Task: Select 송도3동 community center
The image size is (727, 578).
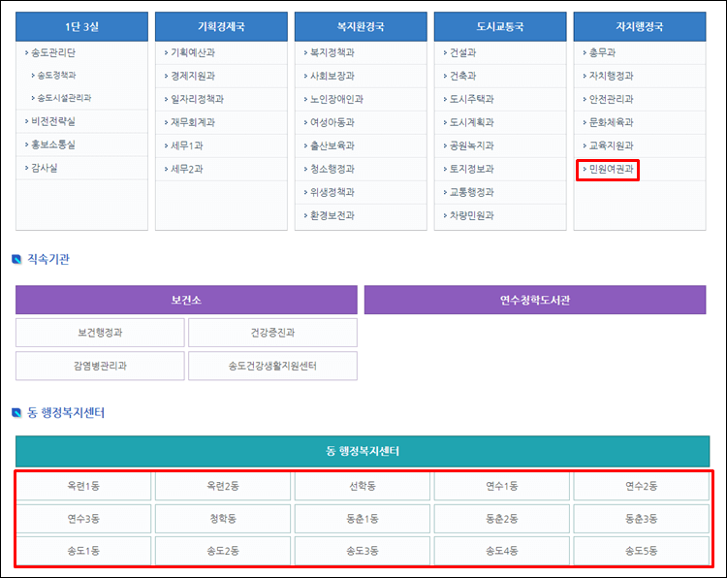Action: (x=363, y=551)
